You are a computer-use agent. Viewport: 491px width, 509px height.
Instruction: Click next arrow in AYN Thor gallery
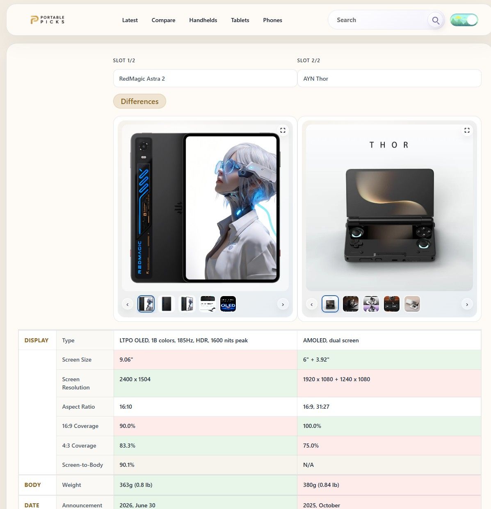coord(467,304)
